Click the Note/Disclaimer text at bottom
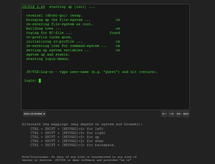This screenshot has height=164, width=215. coord(79,158)
